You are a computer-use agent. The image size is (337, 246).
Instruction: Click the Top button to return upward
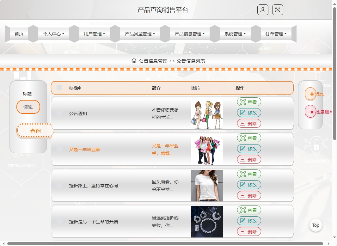pos(316,225)
